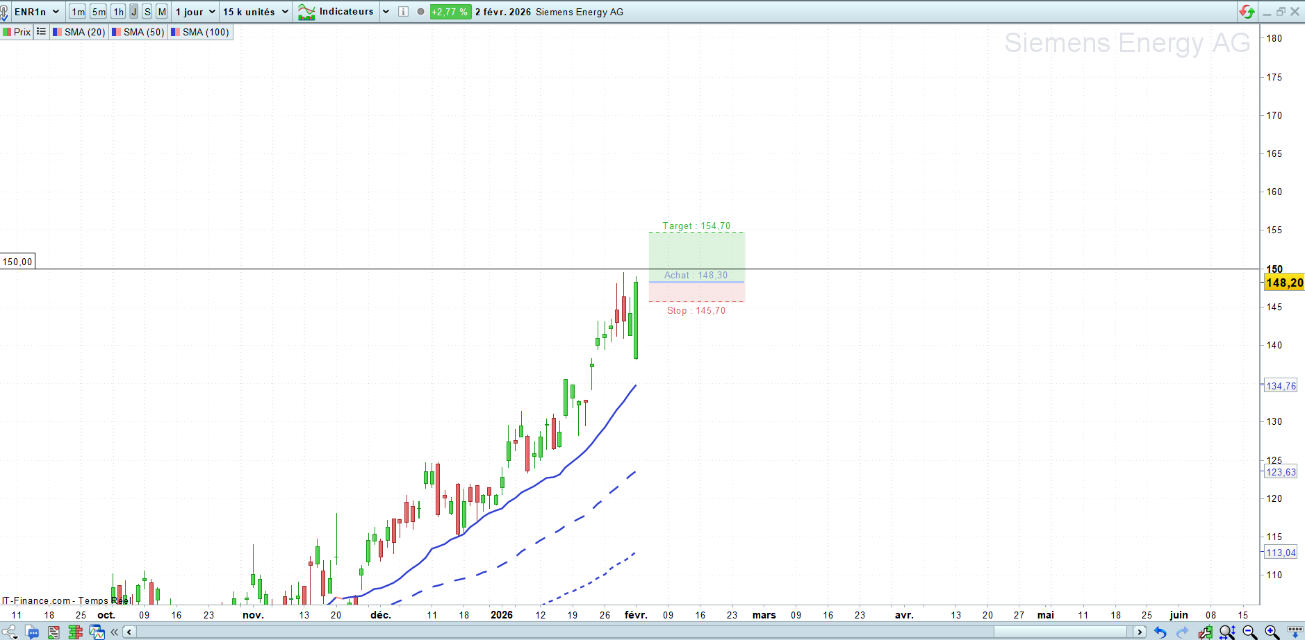Click the Siemens Energy AG title text
The image size is (1305, 640).
[x=580, y=12]
